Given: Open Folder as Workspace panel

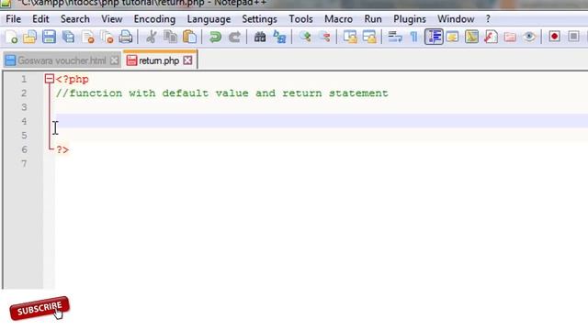Looking at the screenshot, I should click(x=510, y=37).
